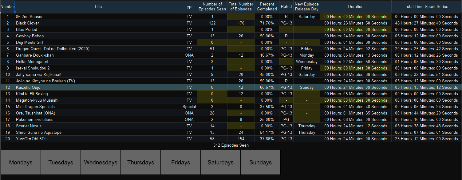
Task: Click the Yu☆Gi☆Oh! 5D's title cell
Action: pyautogui.click(x=98, y=139)
